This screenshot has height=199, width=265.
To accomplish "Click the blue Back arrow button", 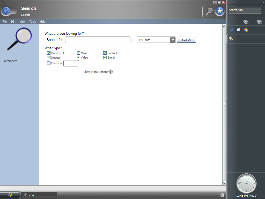I will pyautogui.click(x=6, y=11).
